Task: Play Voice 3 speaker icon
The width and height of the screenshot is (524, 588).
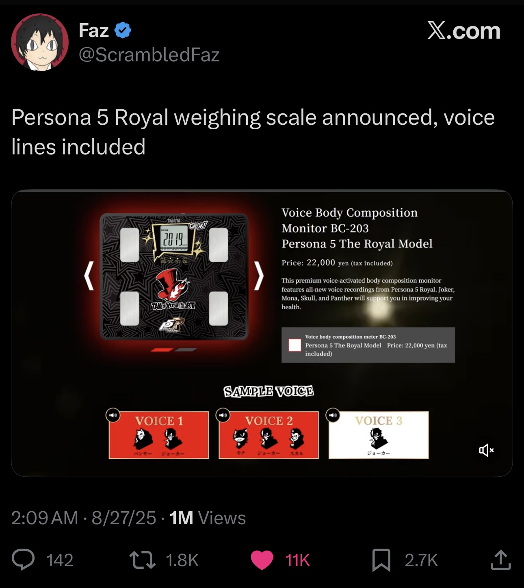Action: coord(333,415)
